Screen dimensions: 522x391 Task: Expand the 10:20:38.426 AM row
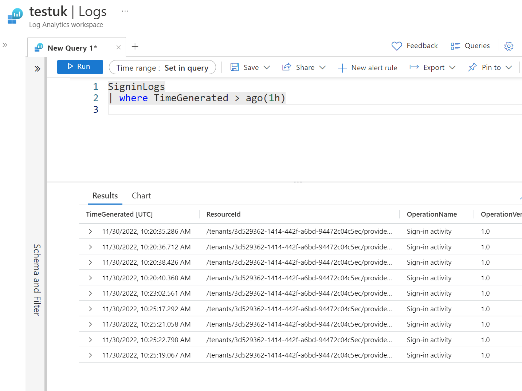90,262
